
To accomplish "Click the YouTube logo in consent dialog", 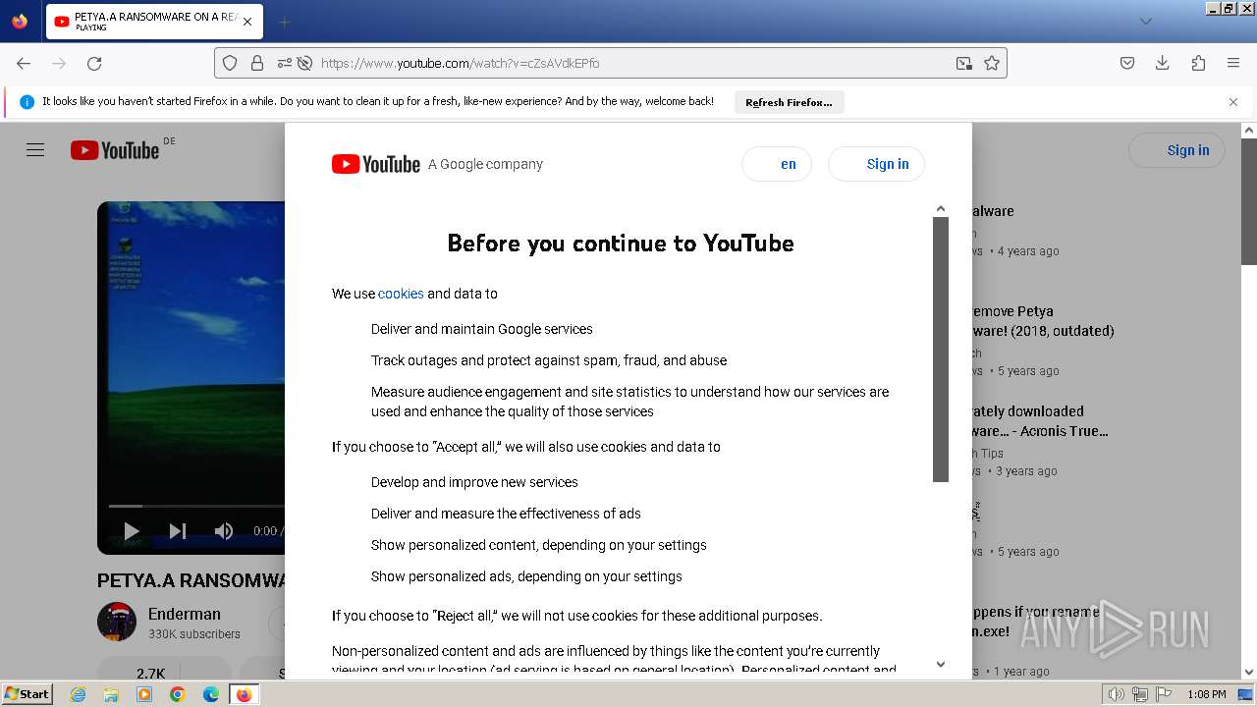I will pos(376,164).
